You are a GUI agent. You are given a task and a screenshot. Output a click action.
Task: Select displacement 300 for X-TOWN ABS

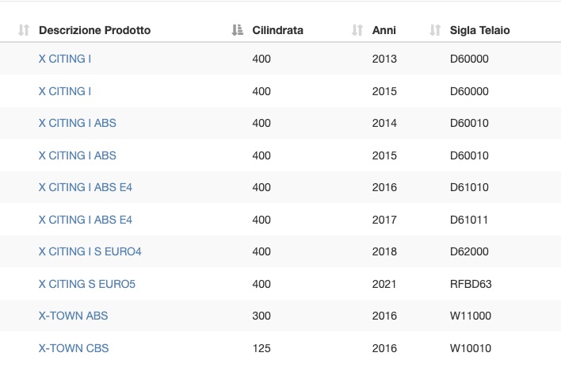click(x=261, y=316)
